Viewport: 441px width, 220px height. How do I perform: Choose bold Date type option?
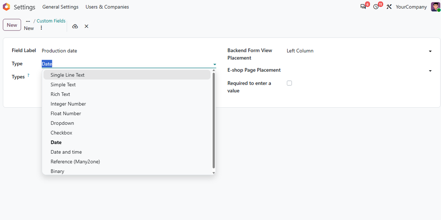[127, 142]
